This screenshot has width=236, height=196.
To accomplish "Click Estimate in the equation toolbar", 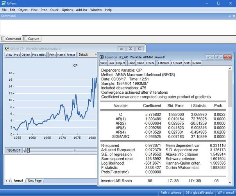I will (163, 63).
